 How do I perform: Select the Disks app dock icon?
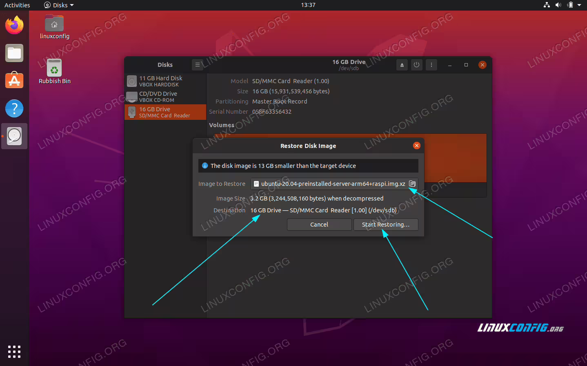click(x=14, y=136)
